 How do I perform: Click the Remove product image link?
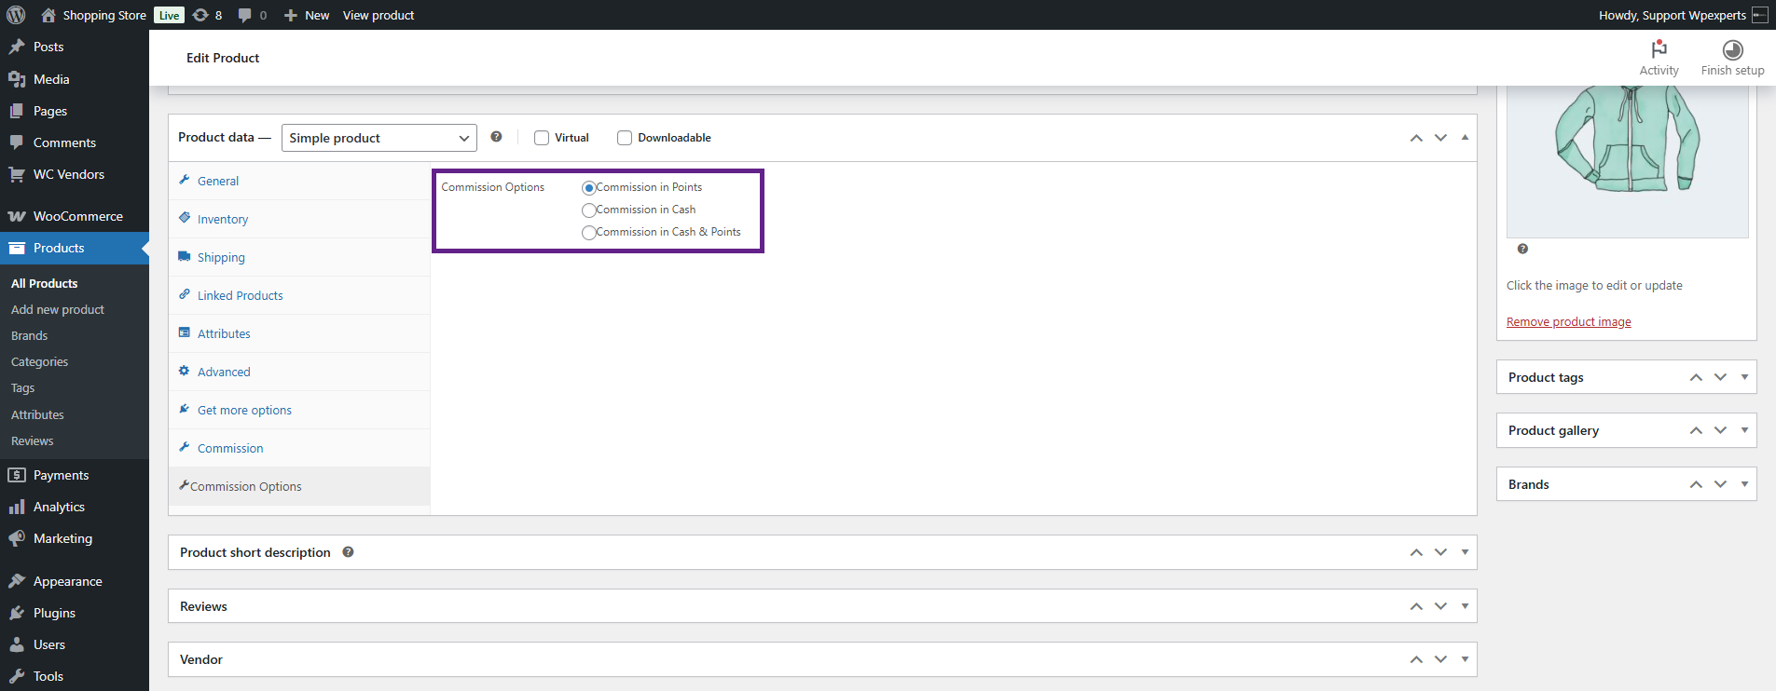[x=1568, y=322]
